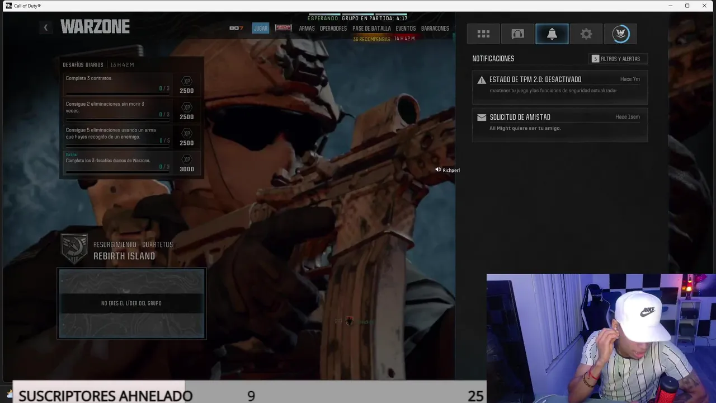Minimize the Call of Duty window

(670, 6)
